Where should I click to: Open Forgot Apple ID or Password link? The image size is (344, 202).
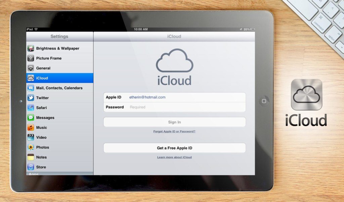[174, 132]
